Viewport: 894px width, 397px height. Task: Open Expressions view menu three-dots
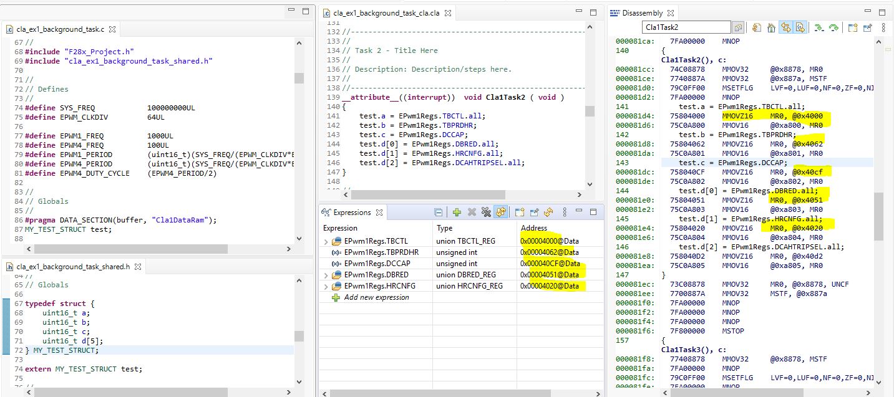(565, 213)
